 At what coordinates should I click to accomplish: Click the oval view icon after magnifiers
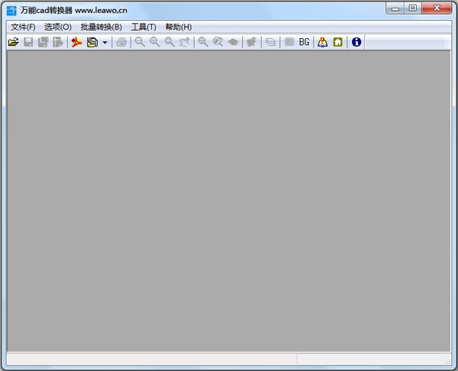point(233,42)
